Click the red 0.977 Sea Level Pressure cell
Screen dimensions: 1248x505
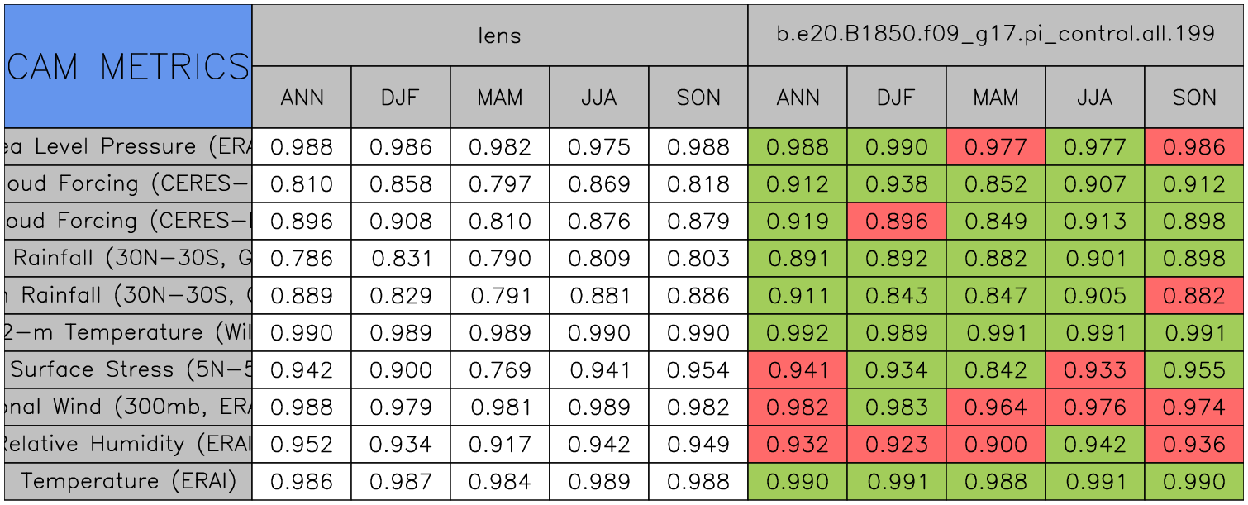click(995, 147)
